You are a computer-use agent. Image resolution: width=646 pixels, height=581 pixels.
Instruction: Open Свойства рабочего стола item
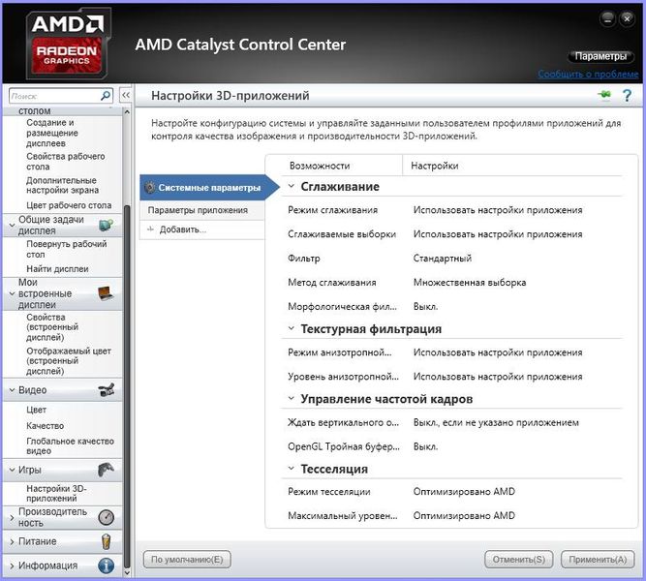point(66,162)
